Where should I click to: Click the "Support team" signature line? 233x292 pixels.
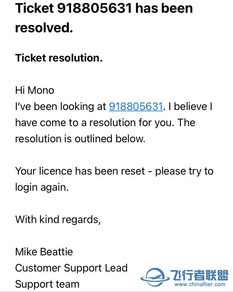(47, 284)
